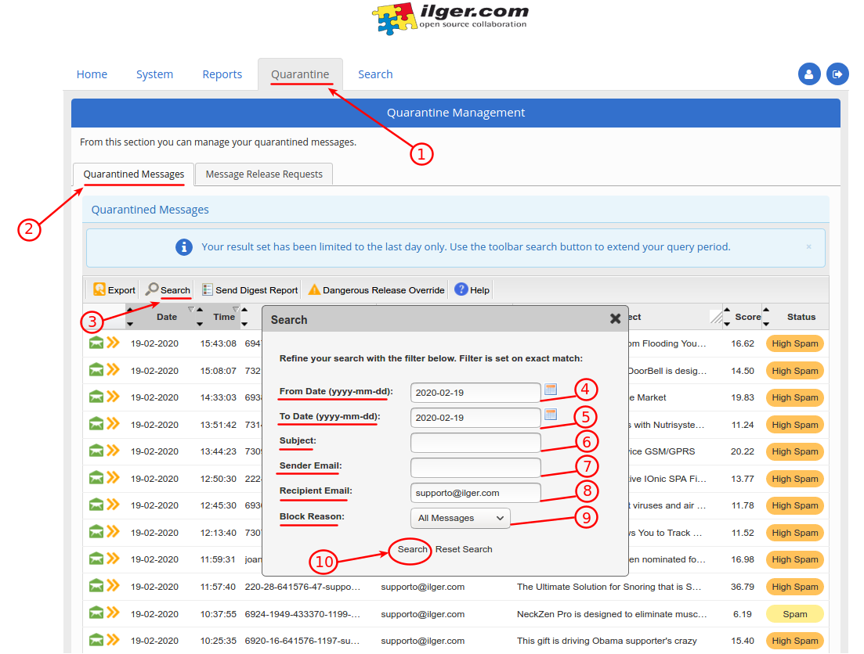Click the score value 36.79

[x=743, y=587]
